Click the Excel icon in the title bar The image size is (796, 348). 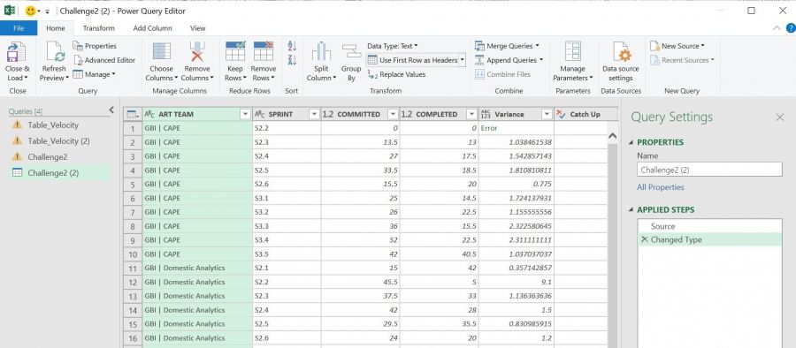pos(10,11)
